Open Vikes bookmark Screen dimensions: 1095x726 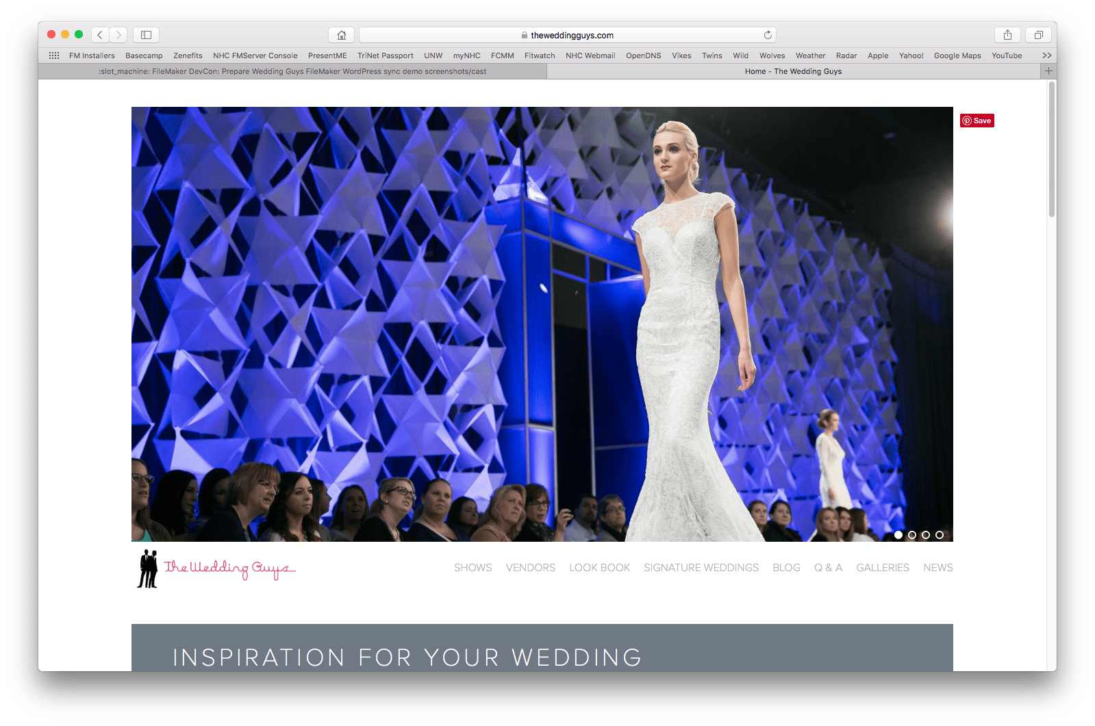click(681, 55)
